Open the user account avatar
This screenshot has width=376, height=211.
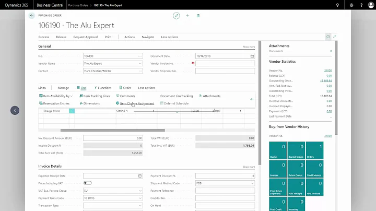(371, 5)
